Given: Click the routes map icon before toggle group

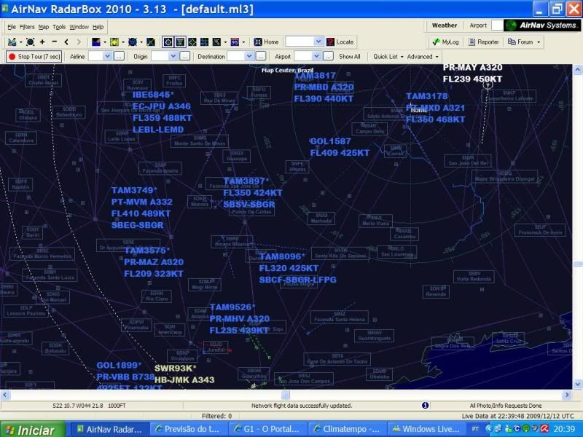Looking at the screenshot, I should 151,42.
